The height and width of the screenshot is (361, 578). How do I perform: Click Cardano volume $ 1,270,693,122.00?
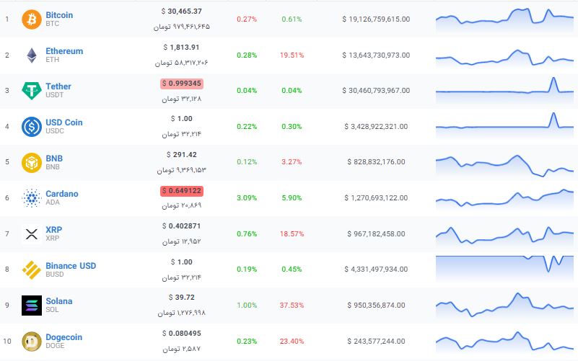click(376, 198)
